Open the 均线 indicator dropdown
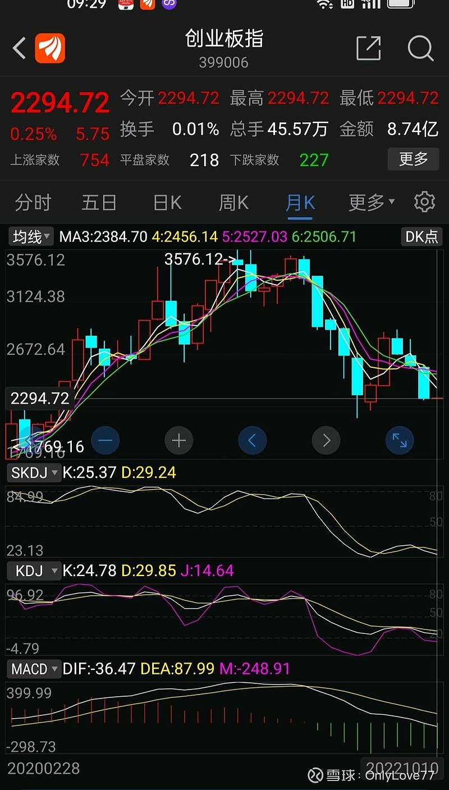This screenshot has height=790, width=449. click(x=31, y=237)
